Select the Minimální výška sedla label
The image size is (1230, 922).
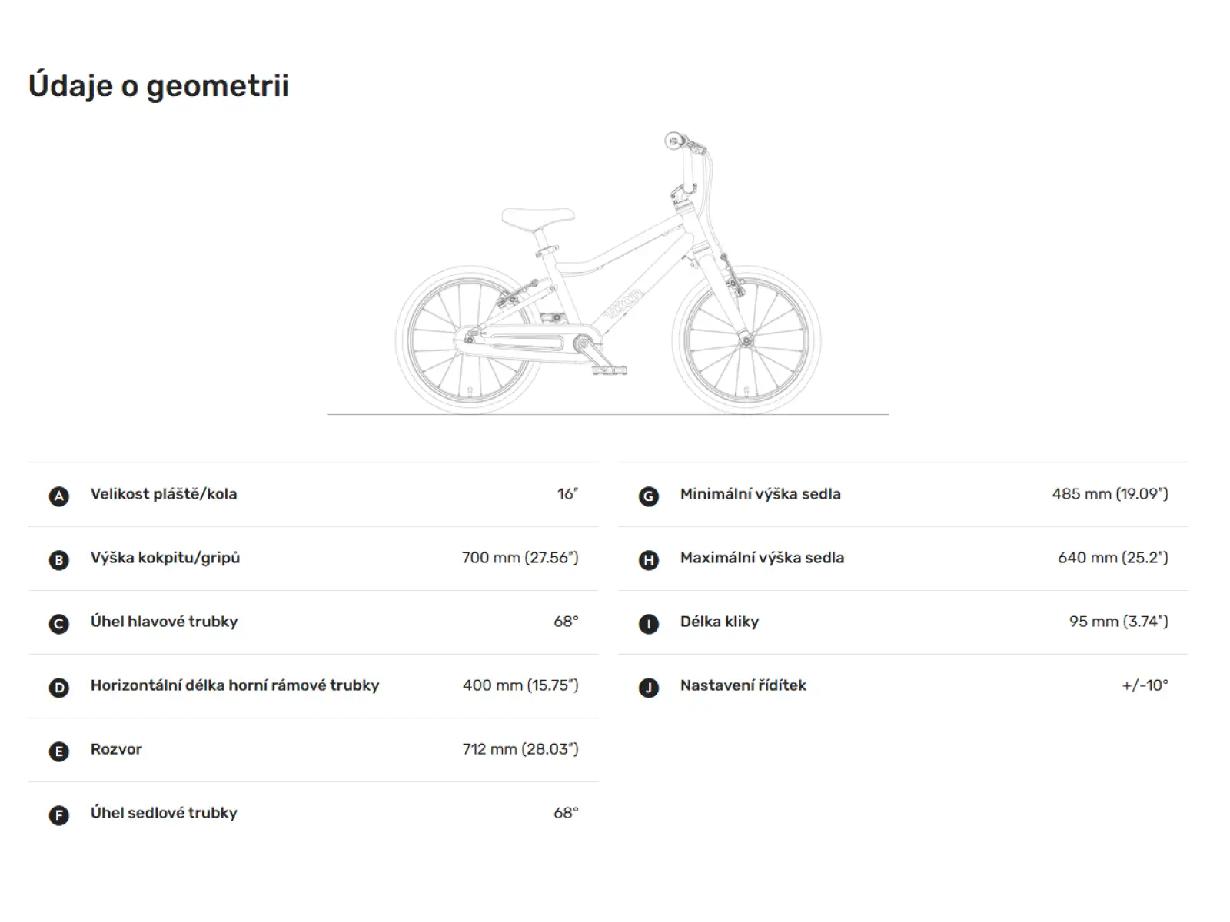click(760, 494)
